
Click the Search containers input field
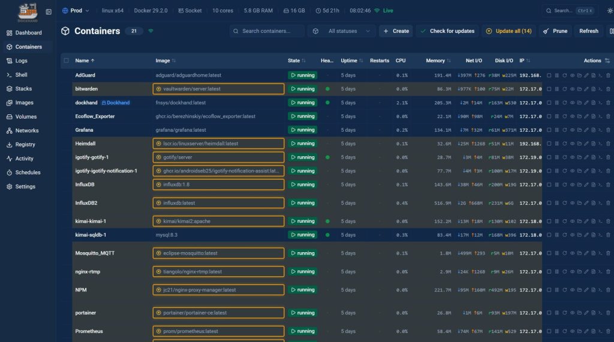click(267, 31)
